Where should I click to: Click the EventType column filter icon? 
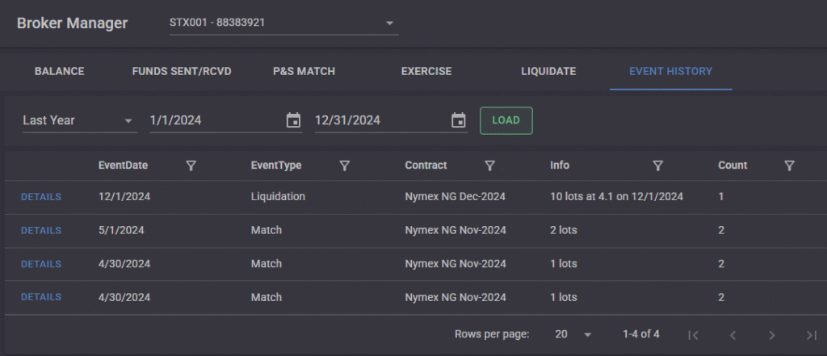point(345,165)
